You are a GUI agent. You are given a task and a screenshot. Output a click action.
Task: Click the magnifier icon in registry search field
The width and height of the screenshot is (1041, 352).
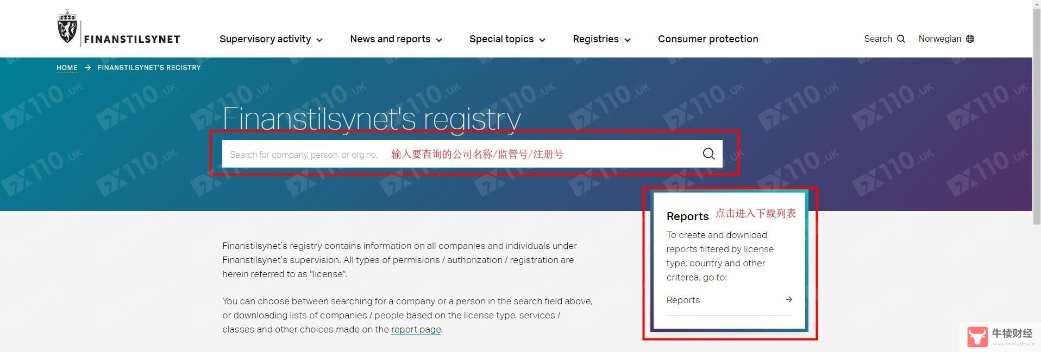pos(708,154)
